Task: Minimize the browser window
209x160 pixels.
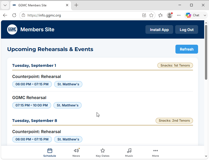Action: pos(180,5)
